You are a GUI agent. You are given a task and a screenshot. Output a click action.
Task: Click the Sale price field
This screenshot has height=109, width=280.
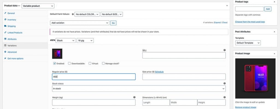click(x=184, y=77)
